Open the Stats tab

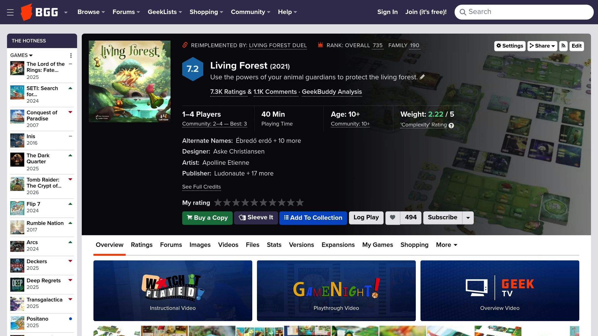click(274, 245)
